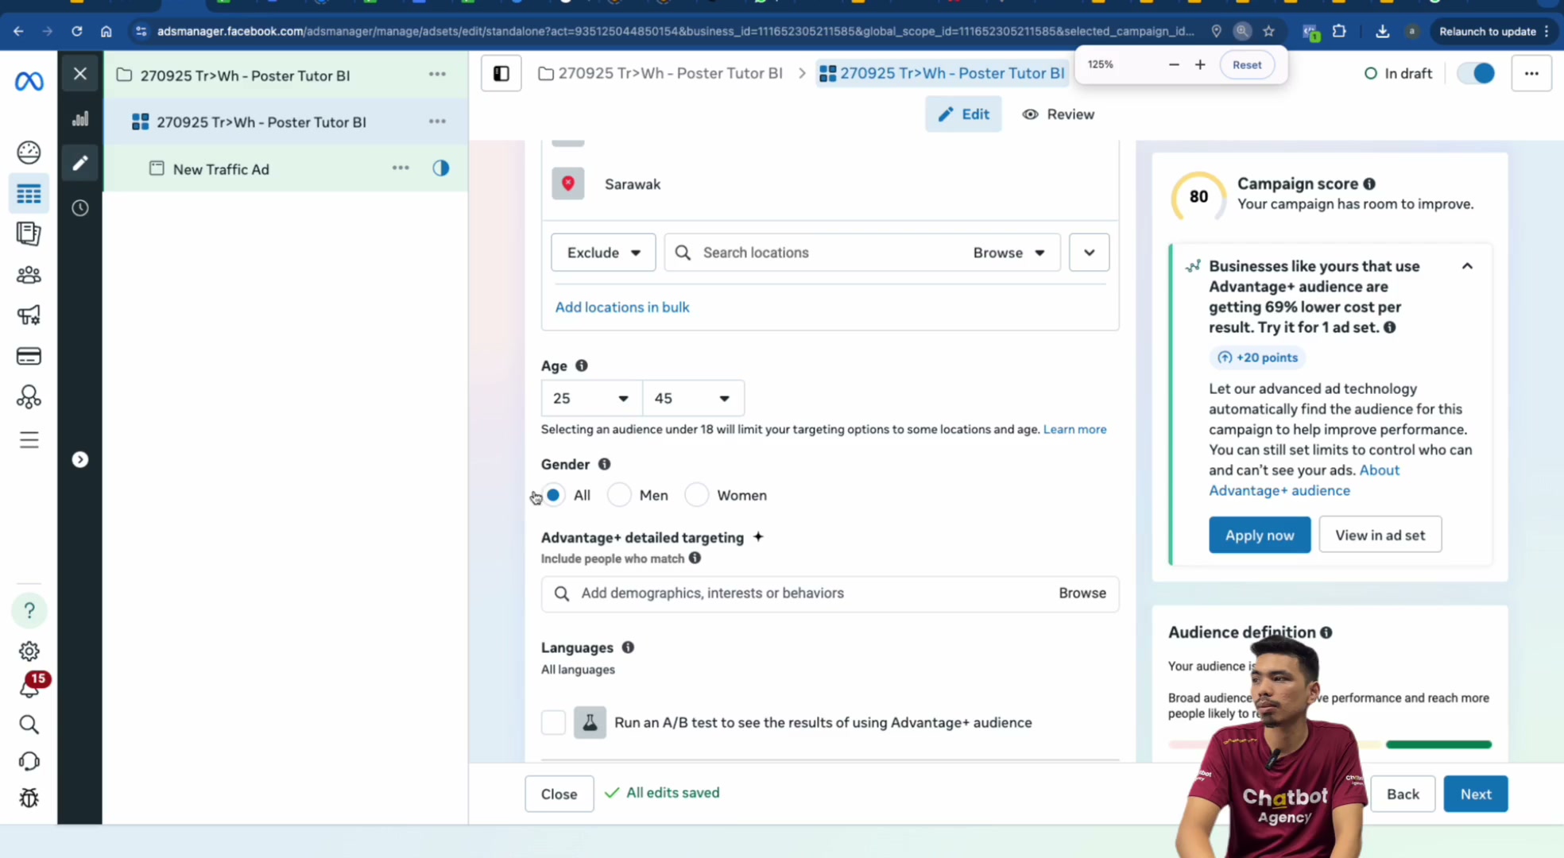
Task: Open performance chart icon in dark panel
Action: (80, 119)
